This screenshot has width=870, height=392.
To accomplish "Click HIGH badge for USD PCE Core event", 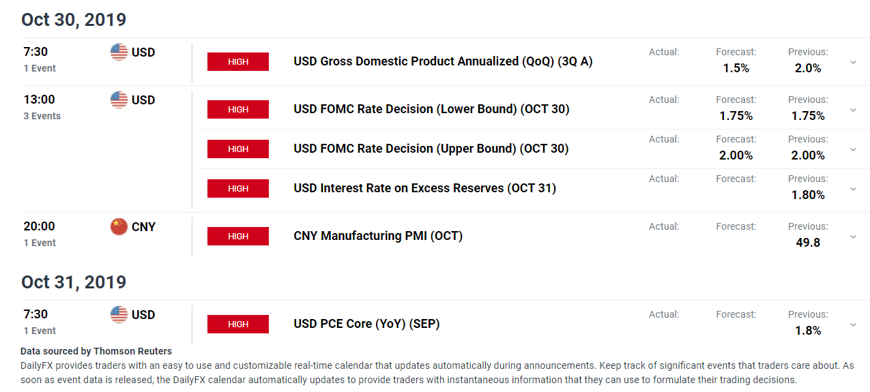I will (238, 324).
